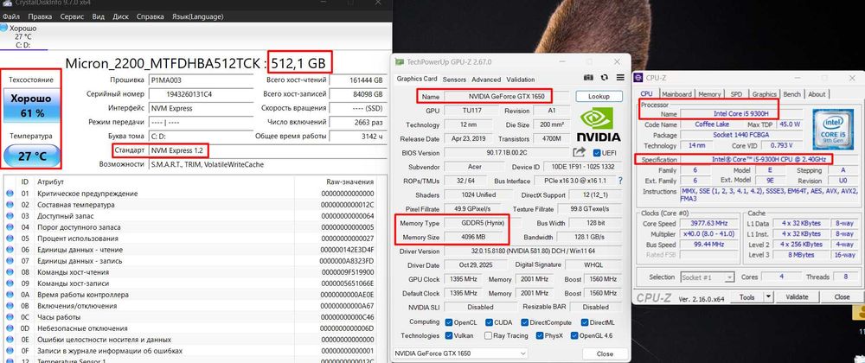Select the Graphics Card tab in GPU-Z
Screen dimensions: 865x363
point(417,79)
